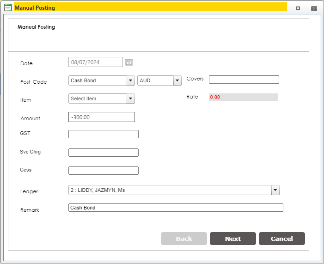Click the Amount field showing -300.00
324x264 pixels.
102,117
